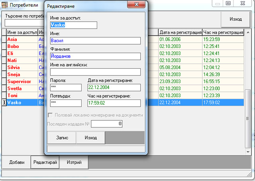The image size is (255, 181).
Task: Minimize the Потребители window
Action: pos(218,3)
